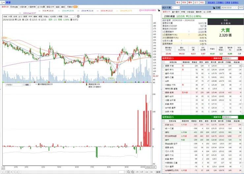This screenshot has width=244, height=174.
Task: Click the 1年 range button
Action: (146, 172)
